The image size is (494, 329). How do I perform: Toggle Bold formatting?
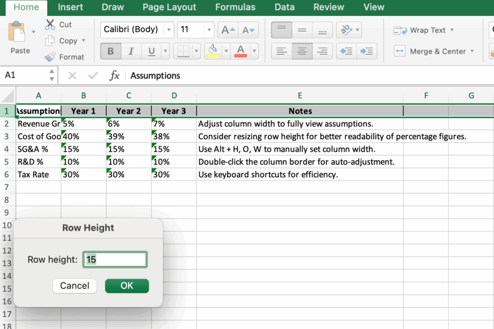(110, 51)
